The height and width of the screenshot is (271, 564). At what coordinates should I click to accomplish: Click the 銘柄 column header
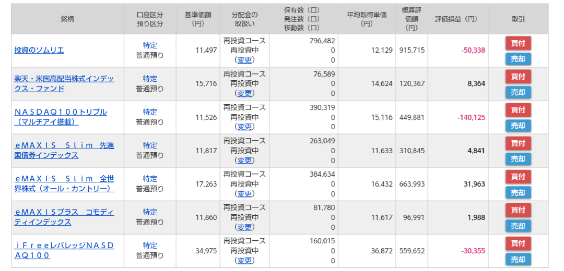67,19
